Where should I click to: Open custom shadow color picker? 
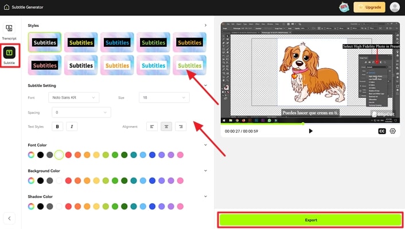[x=31, y=206]
